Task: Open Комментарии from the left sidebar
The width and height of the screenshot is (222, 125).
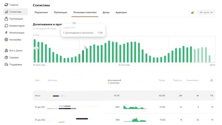Action: pyautogui.click(x=15, y=26)
